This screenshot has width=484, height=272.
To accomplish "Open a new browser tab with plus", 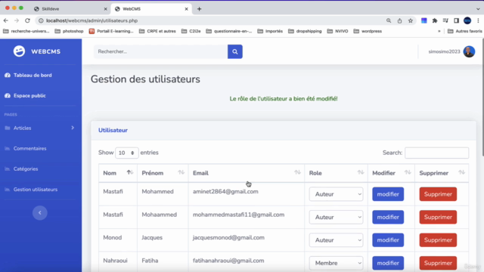I will point(199,9).
